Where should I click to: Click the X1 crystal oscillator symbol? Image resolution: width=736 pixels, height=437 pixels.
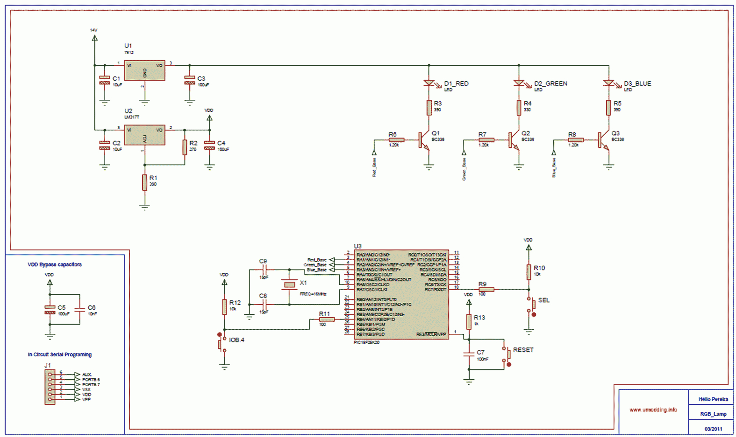289,284
